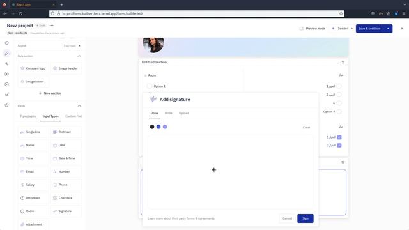Collapse the Fields panel

tap(79, 106)
